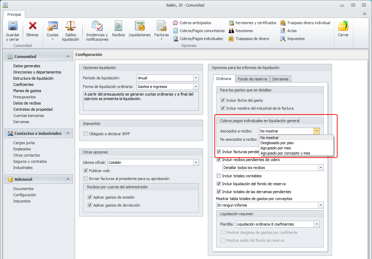Viewport: 372px width, 259px height.
Task: Uncheck Incluir totales de las derramas pendientes
Action: tap(219, 192)
